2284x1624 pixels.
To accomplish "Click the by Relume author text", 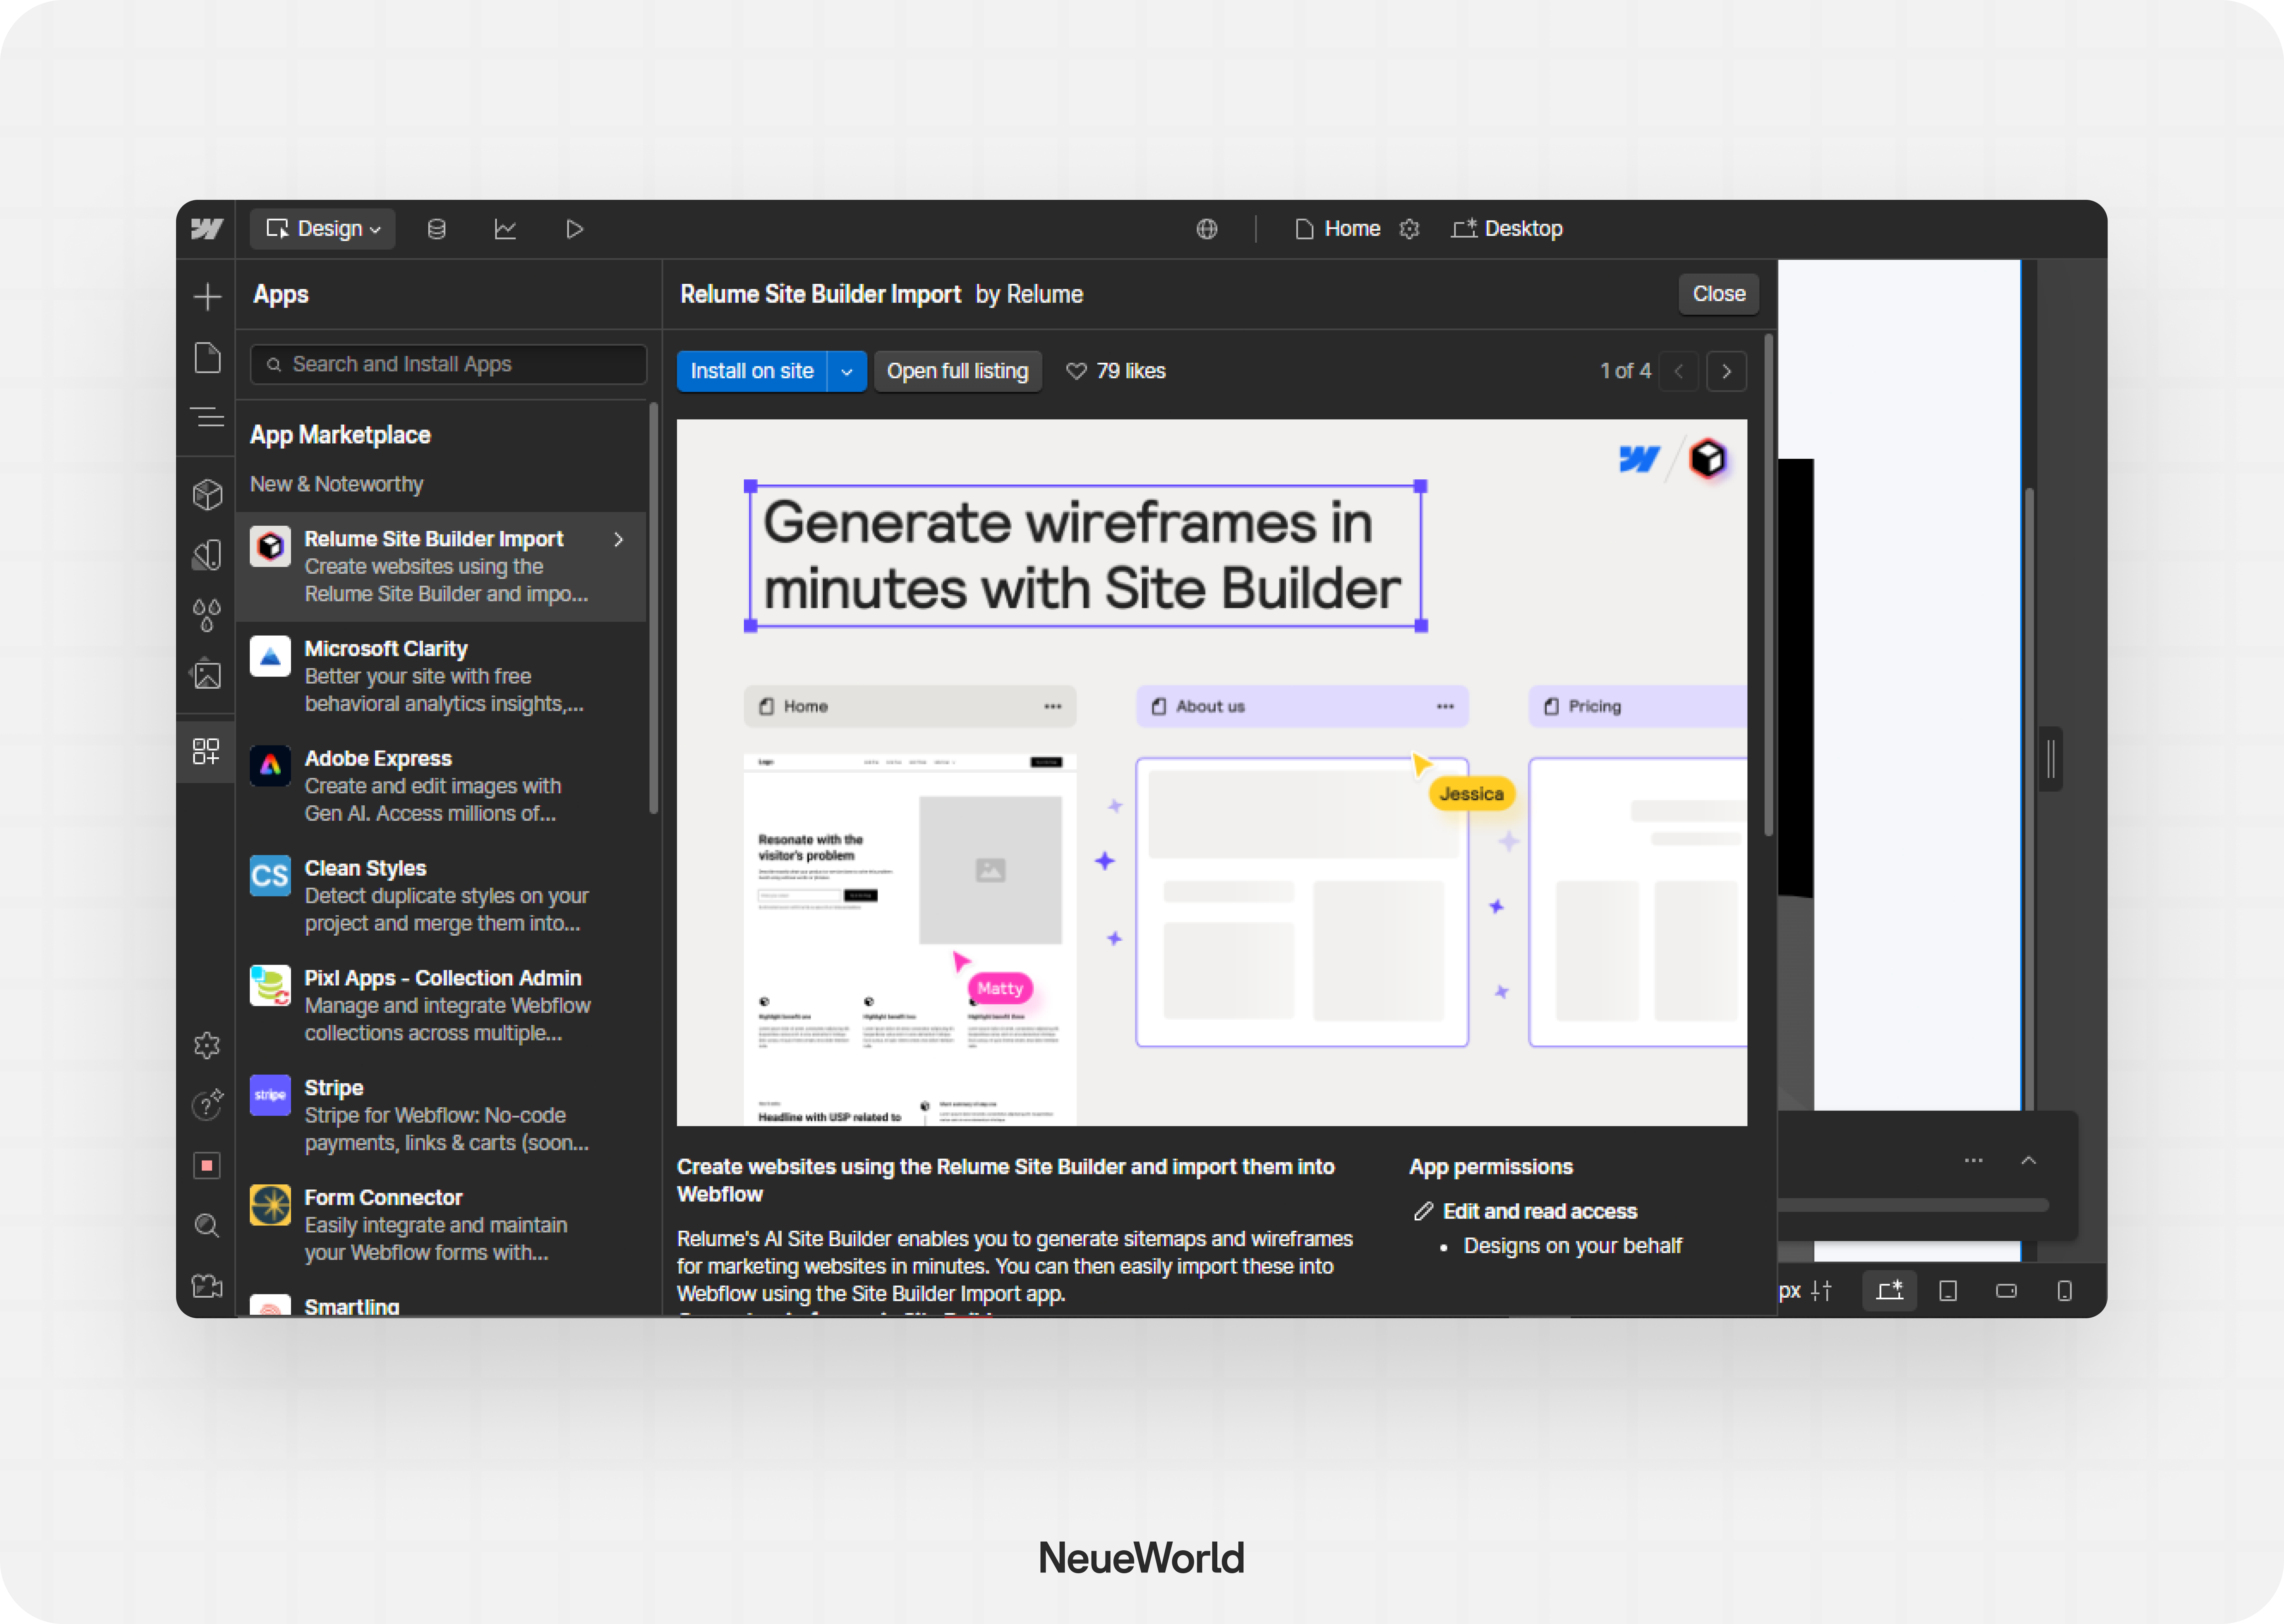I will 1029,294.
